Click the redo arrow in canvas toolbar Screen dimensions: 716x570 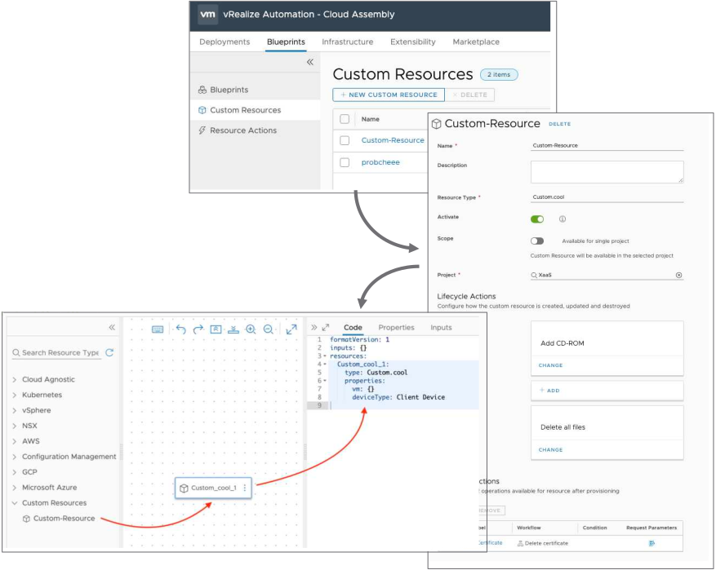pos(198,329)
